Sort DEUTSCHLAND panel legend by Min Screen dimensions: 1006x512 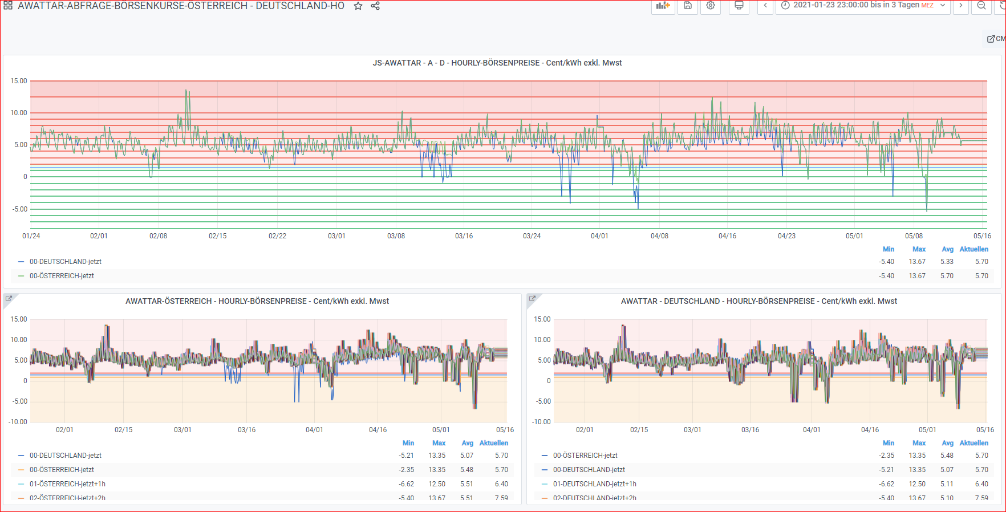pos(889,443)
